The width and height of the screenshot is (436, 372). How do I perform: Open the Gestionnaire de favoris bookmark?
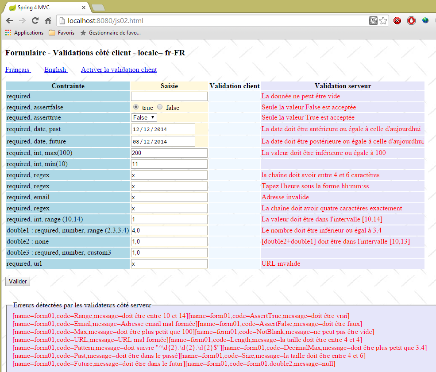[111, 33]
